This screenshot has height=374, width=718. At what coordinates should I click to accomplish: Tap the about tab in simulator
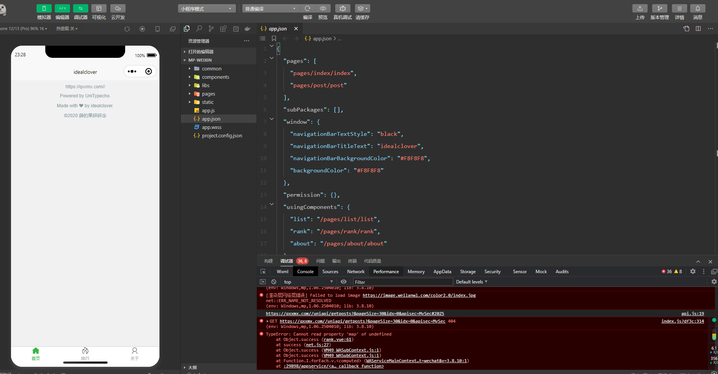click(135, 354)
